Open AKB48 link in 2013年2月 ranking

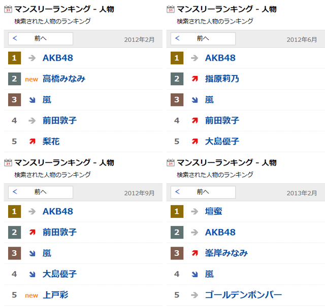[x=220, y=233]
